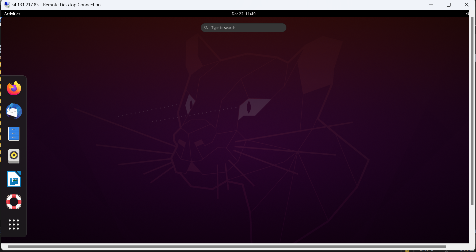Click the Type to search field
This screenshot has width=476, height=252.
[x=244, y=28]
